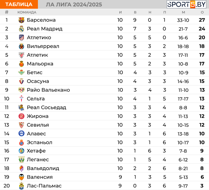
Task: Open the ТАБЛИЦА tab
Action: coord(19,4)
